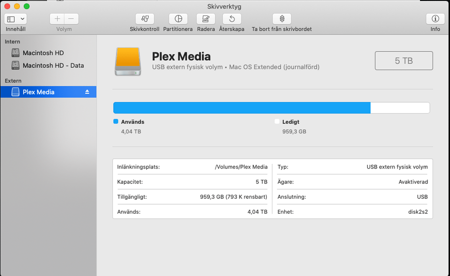Click the blue Används legend swatch

click(x=116, y=122)
